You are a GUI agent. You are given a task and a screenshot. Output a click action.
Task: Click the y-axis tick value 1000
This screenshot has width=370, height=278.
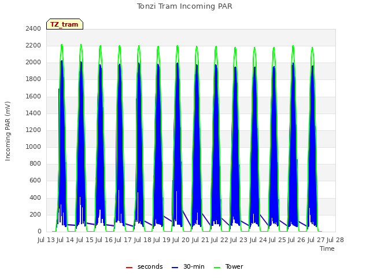pyautogui.click(x=34, y=147)
